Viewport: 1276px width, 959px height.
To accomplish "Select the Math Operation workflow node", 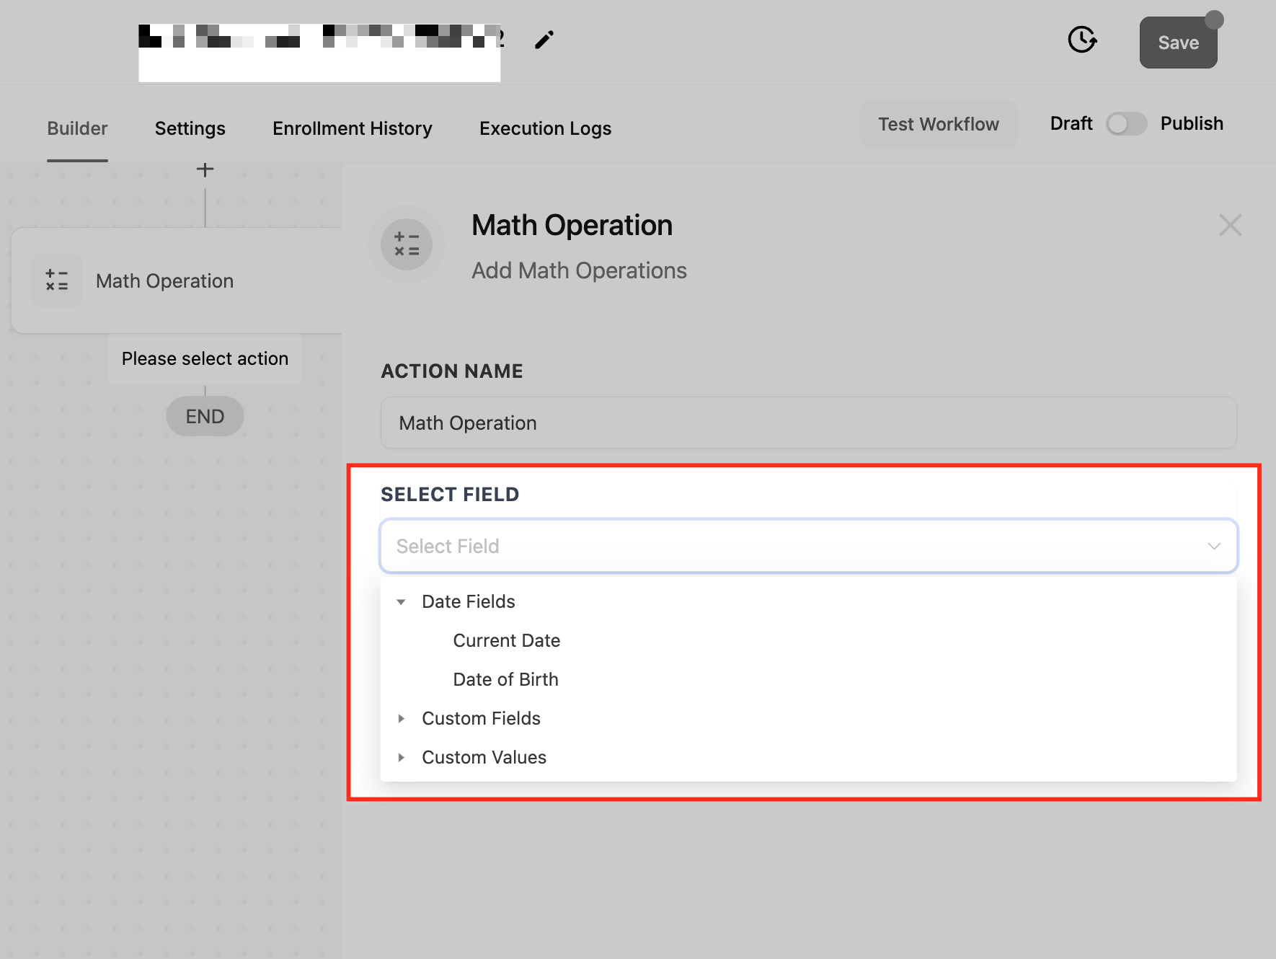I will coord(177,280).
